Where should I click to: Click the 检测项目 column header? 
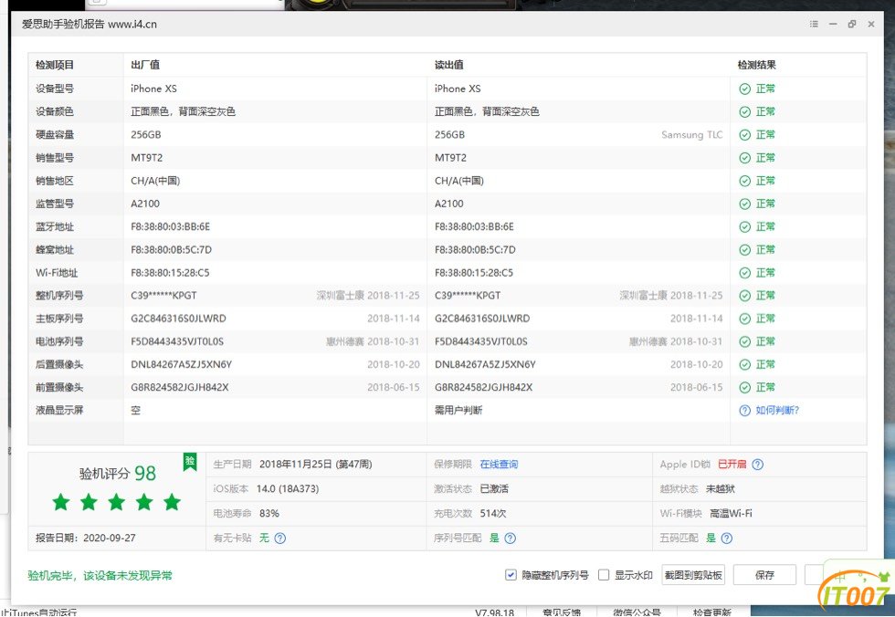pos(55,65)
